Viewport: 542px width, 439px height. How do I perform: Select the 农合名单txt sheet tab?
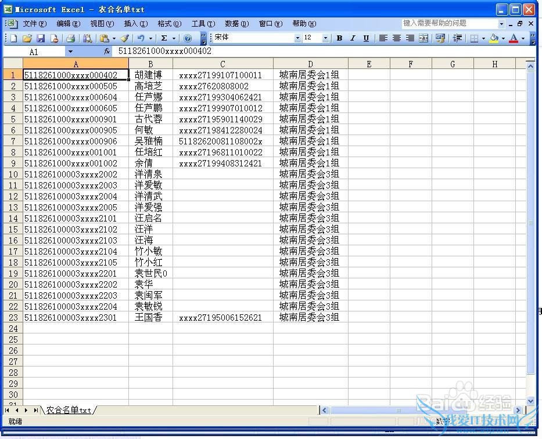[69, 410]
